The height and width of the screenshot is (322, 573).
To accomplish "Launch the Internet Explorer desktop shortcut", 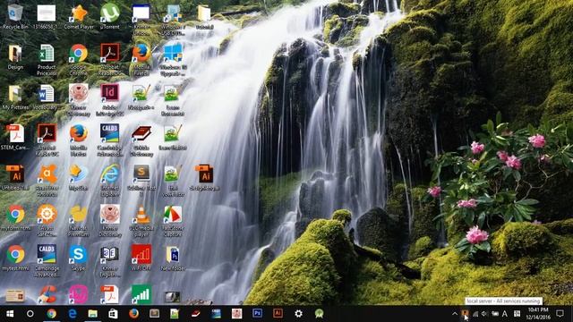I will point(109,181).
